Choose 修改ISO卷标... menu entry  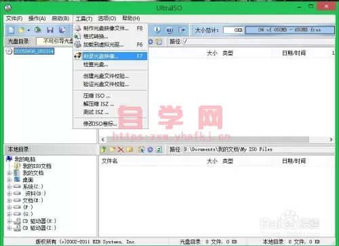[x=111, y=124]
